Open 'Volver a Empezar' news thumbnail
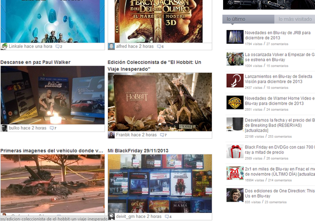The image size is (315, 221). pyautogui.click(x=235, y=59)
